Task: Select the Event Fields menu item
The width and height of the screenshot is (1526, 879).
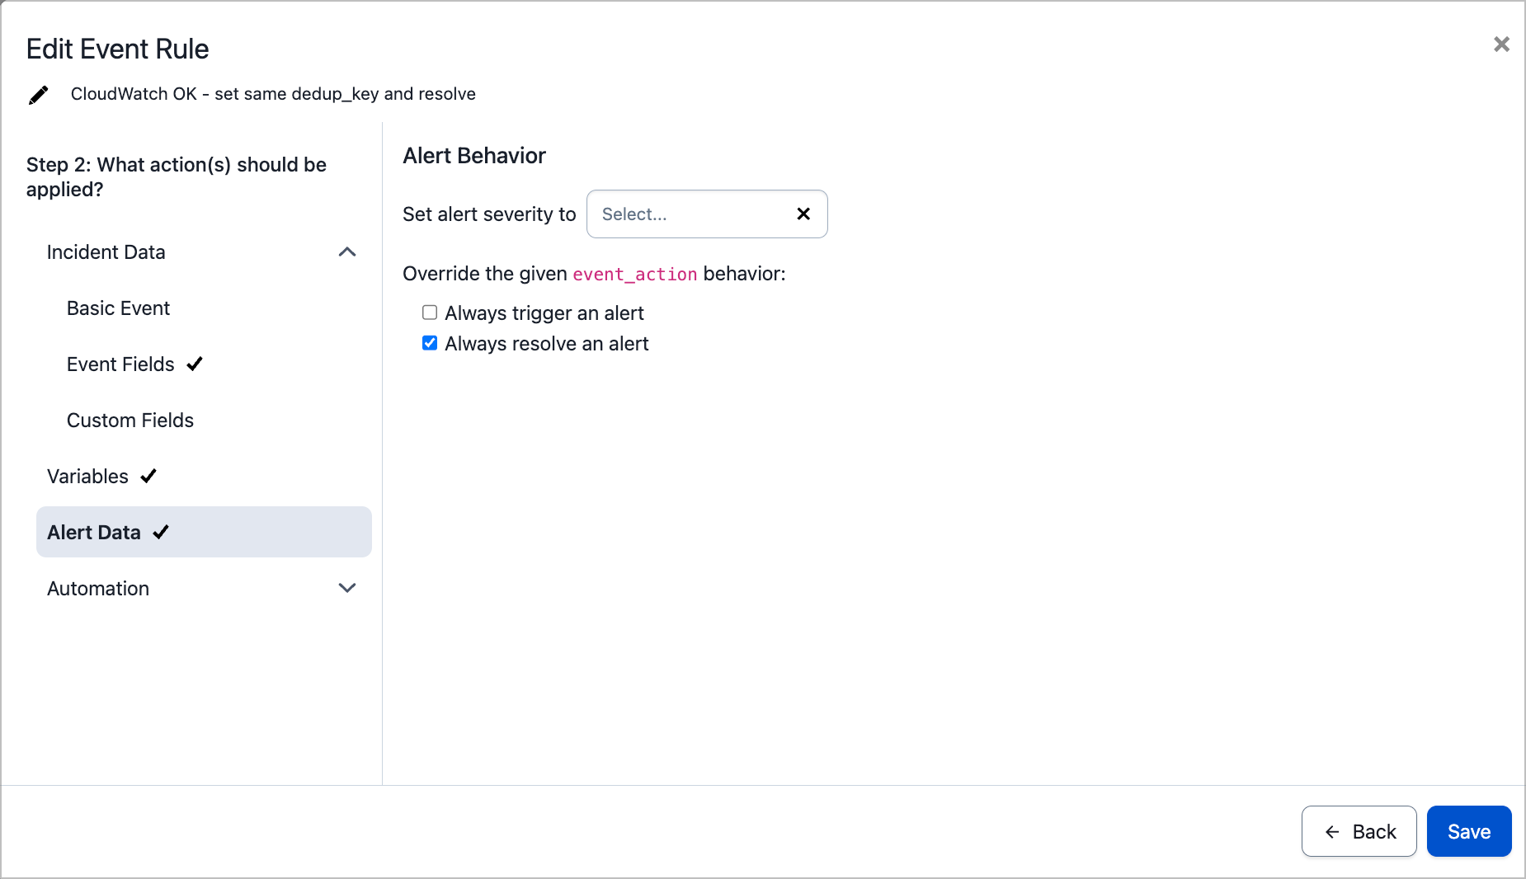Action: click(120, 364)
